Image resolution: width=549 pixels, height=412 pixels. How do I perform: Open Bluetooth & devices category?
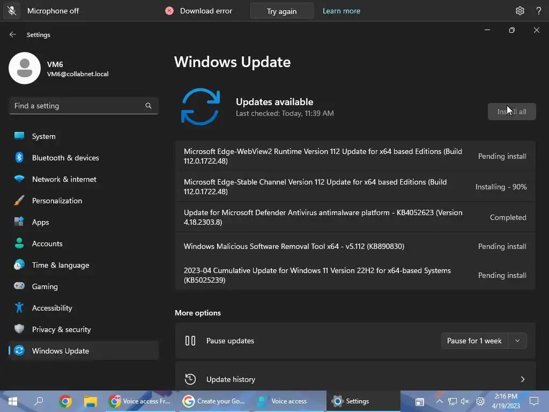tap(83, 158)
